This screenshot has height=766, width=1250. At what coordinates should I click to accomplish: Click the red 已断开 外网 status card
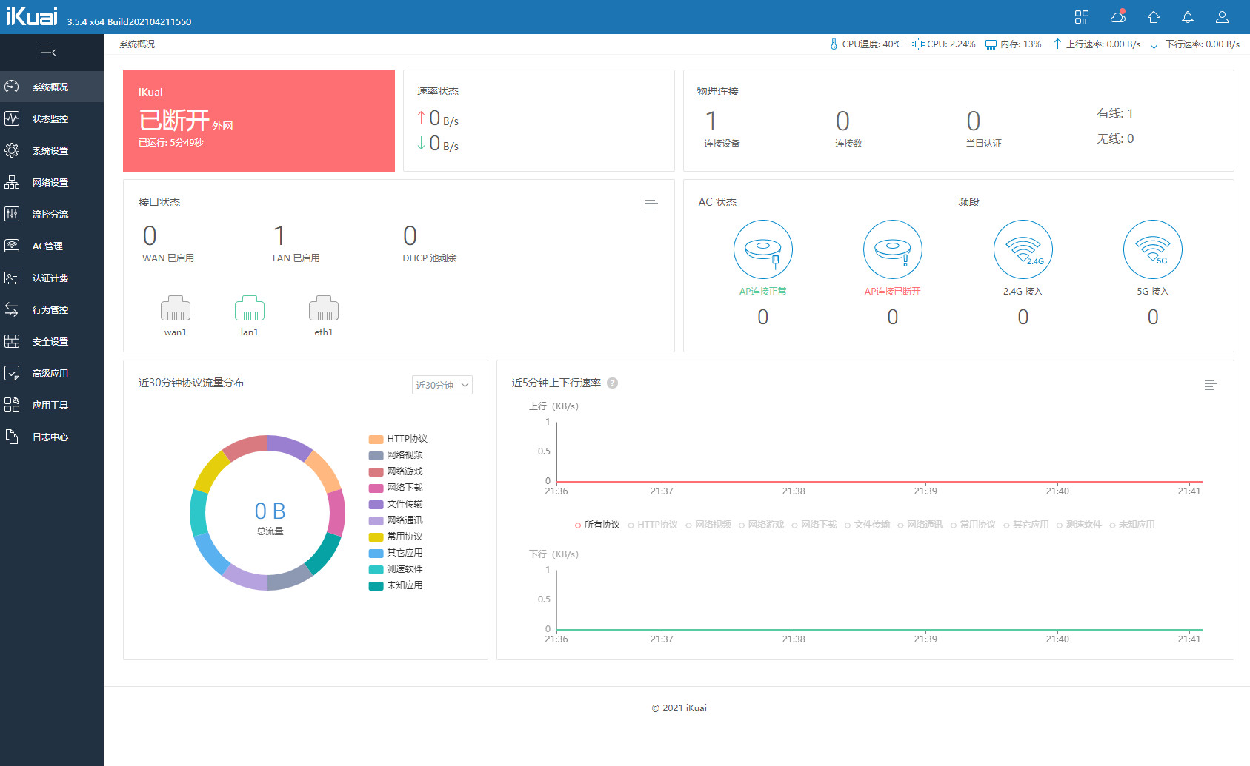click(x=259, y=121)
